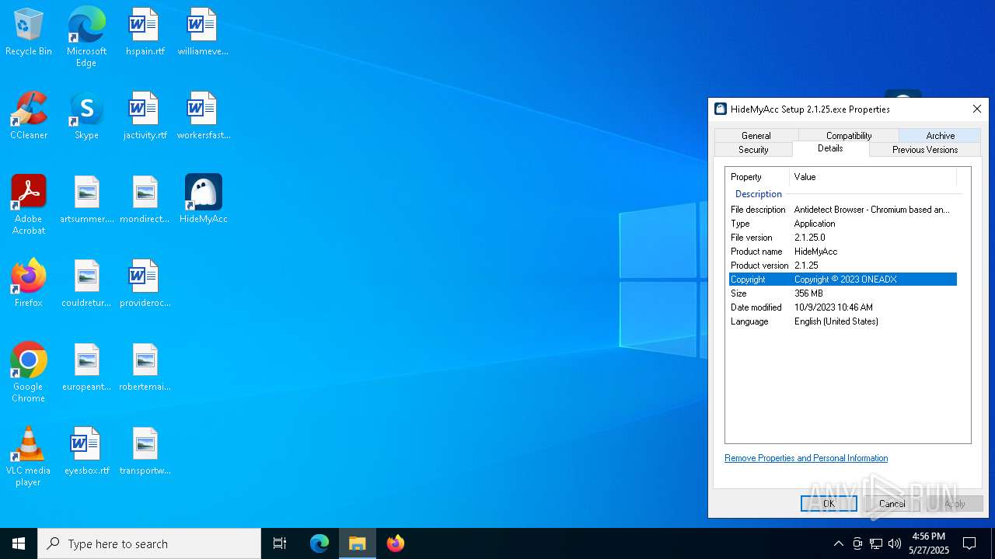This screenshot has height=559, width=995.
Task: Click the OK button in Properties
Action: coord(829,504)
